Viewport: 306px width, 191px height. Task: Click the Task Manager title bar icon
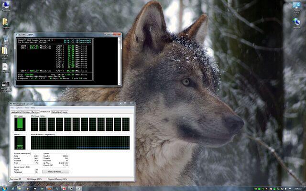click(x=11, y=104)
